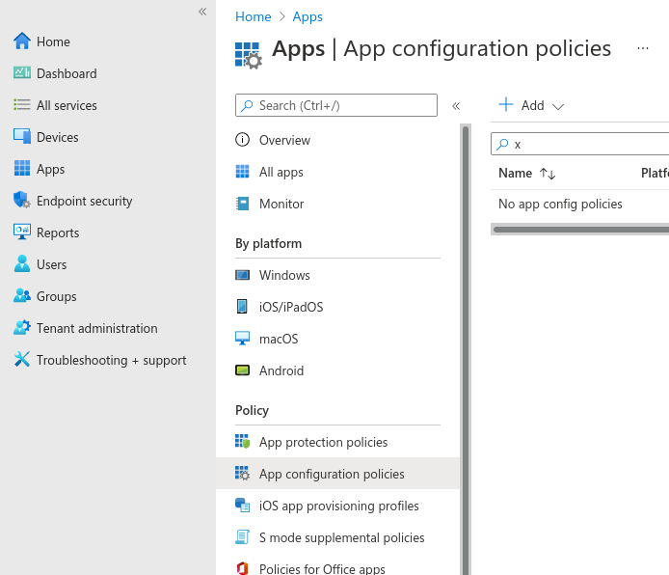Click the iOS app provisioning profiles icon

[x=242, y=506]
